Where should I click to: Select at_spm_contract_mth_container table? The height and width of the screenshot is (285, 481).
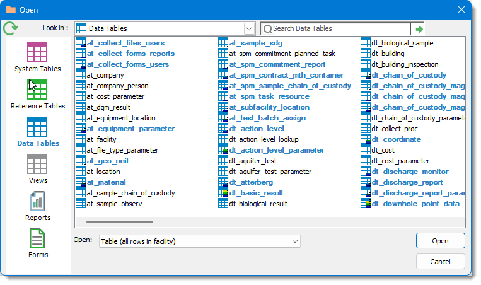tap(286, 75)
